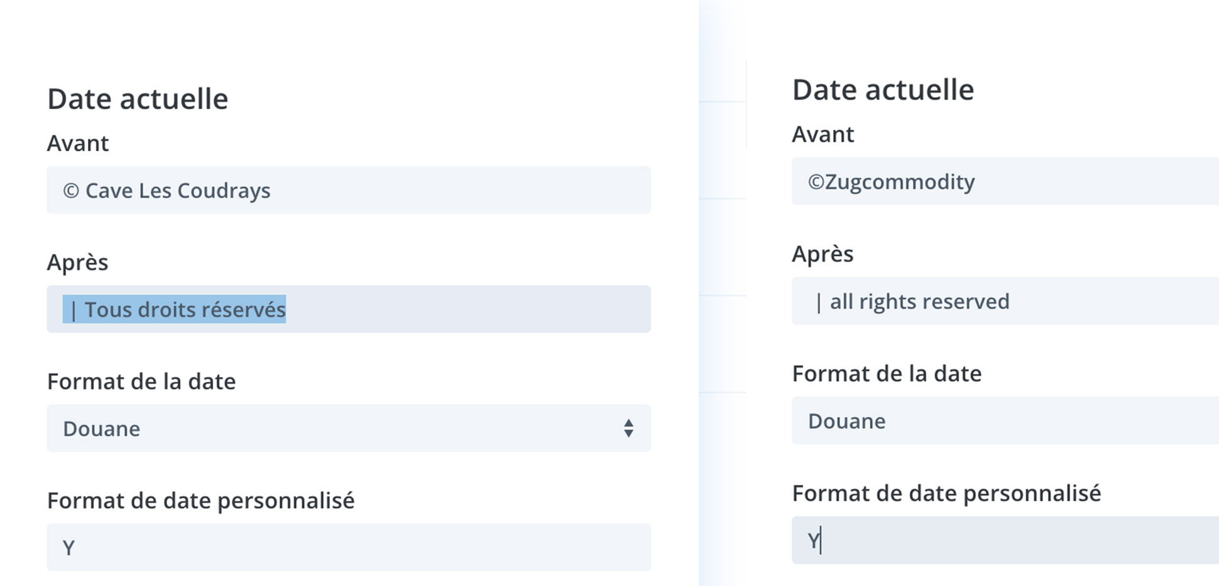Click the "Avant" label above Cave Les Coudrays
The width and height of the screenshot is (1219, 586).
78,144
